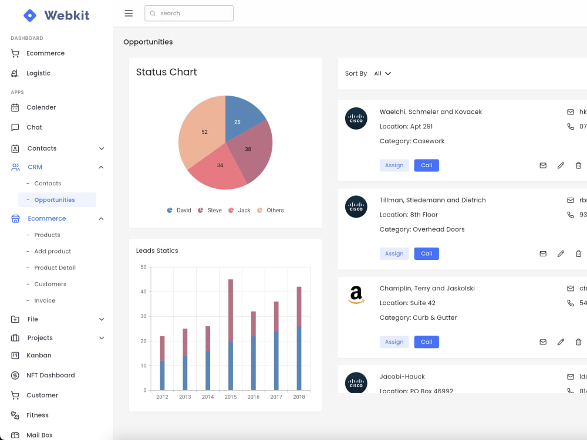
Task: Click the NFT Dashboard dollar icon
Action: (x=15, y=375)
